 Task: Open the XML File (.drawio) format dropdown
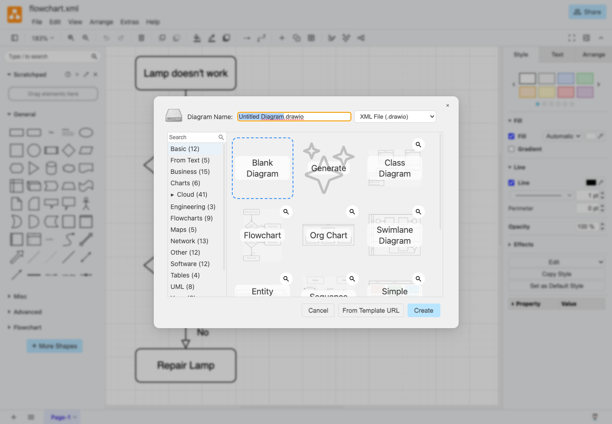[x=395, y=117]
